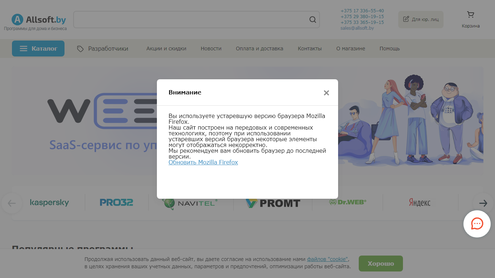Screen dimensions: 495x278
Task: Accept cookies with Хорошо button
Action: point(381,264)
